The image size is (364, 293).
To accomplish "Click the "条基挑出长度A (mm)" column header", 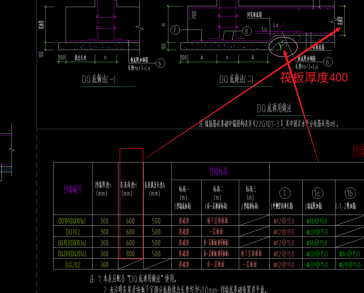I will pos(155,189).
